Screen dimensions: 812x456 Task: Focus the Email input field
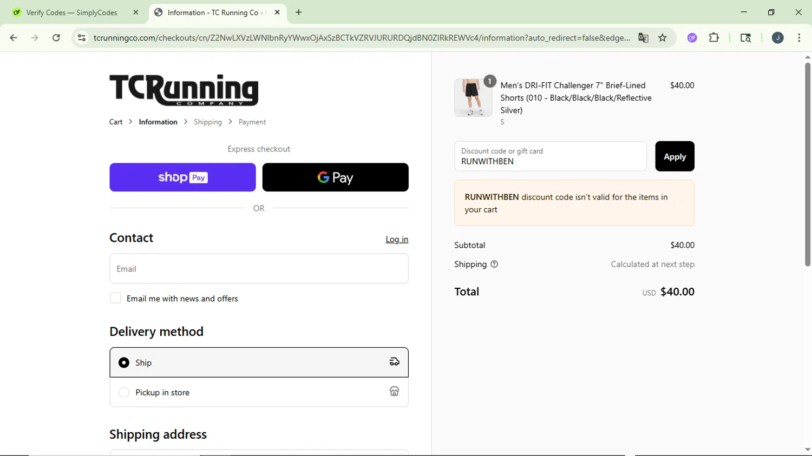259,269
